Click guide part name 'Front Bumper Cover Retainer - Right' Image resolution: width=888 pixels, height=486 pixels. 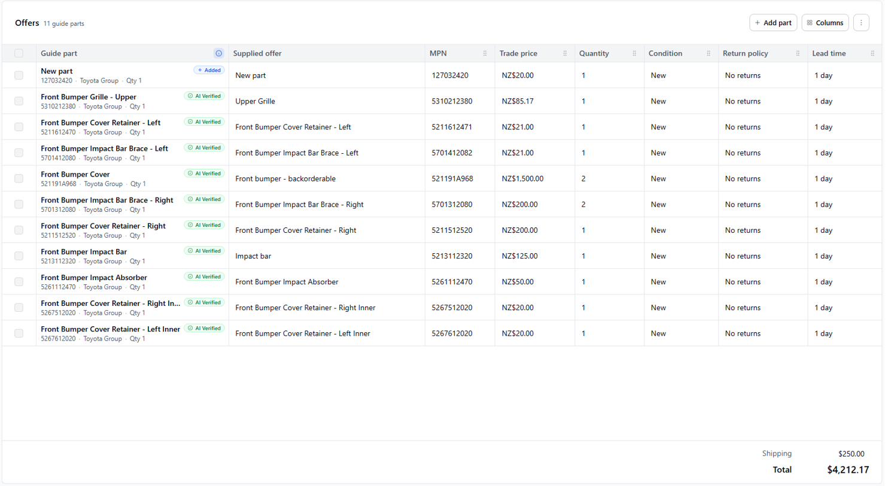[103, 226]
